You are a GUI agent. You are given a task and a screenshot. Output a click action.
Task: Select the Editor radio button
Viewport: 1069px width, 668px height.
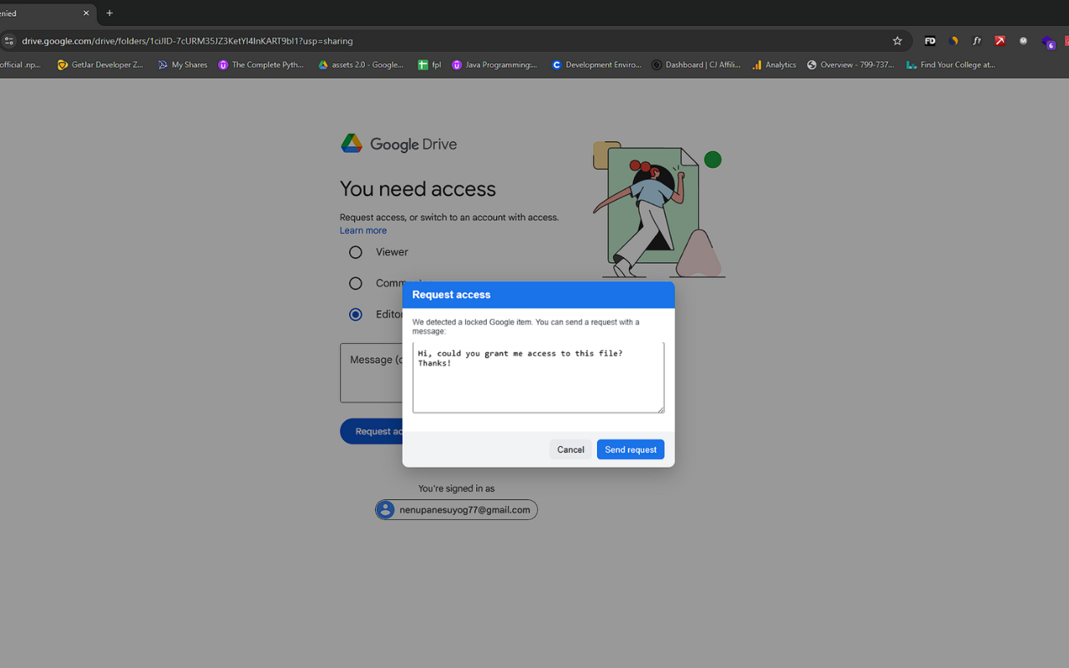point(356,315)
